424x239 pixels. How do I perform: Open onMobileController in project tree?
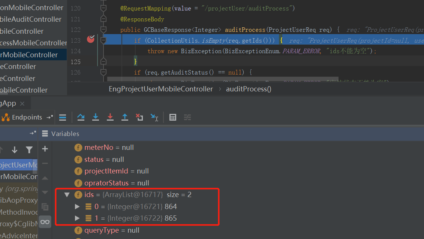(31, 7)
